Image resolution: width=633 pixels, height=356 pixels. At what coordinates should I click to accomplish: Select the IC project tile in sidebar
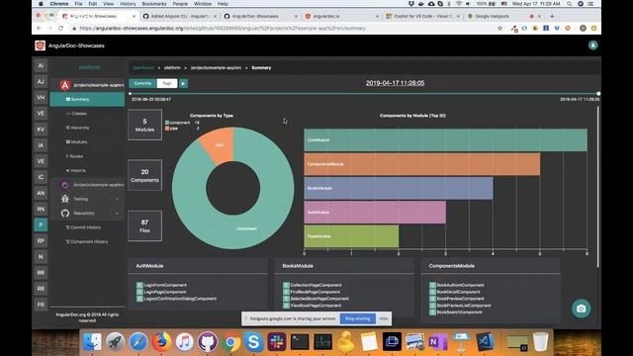(41, 177)
